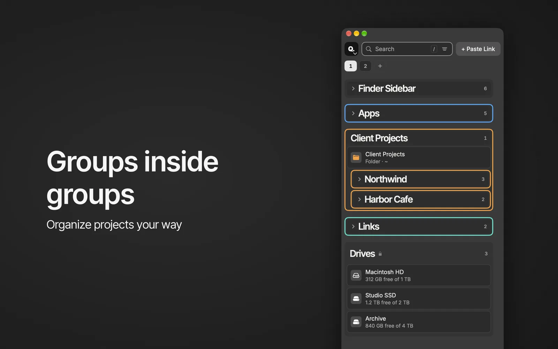This screenshot has height=349, width=558.
Task: Expand the Northwind subgroup
Action: point(360,179)
